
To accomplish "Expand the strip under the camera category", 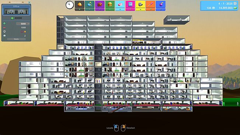I will click(140, 10).
